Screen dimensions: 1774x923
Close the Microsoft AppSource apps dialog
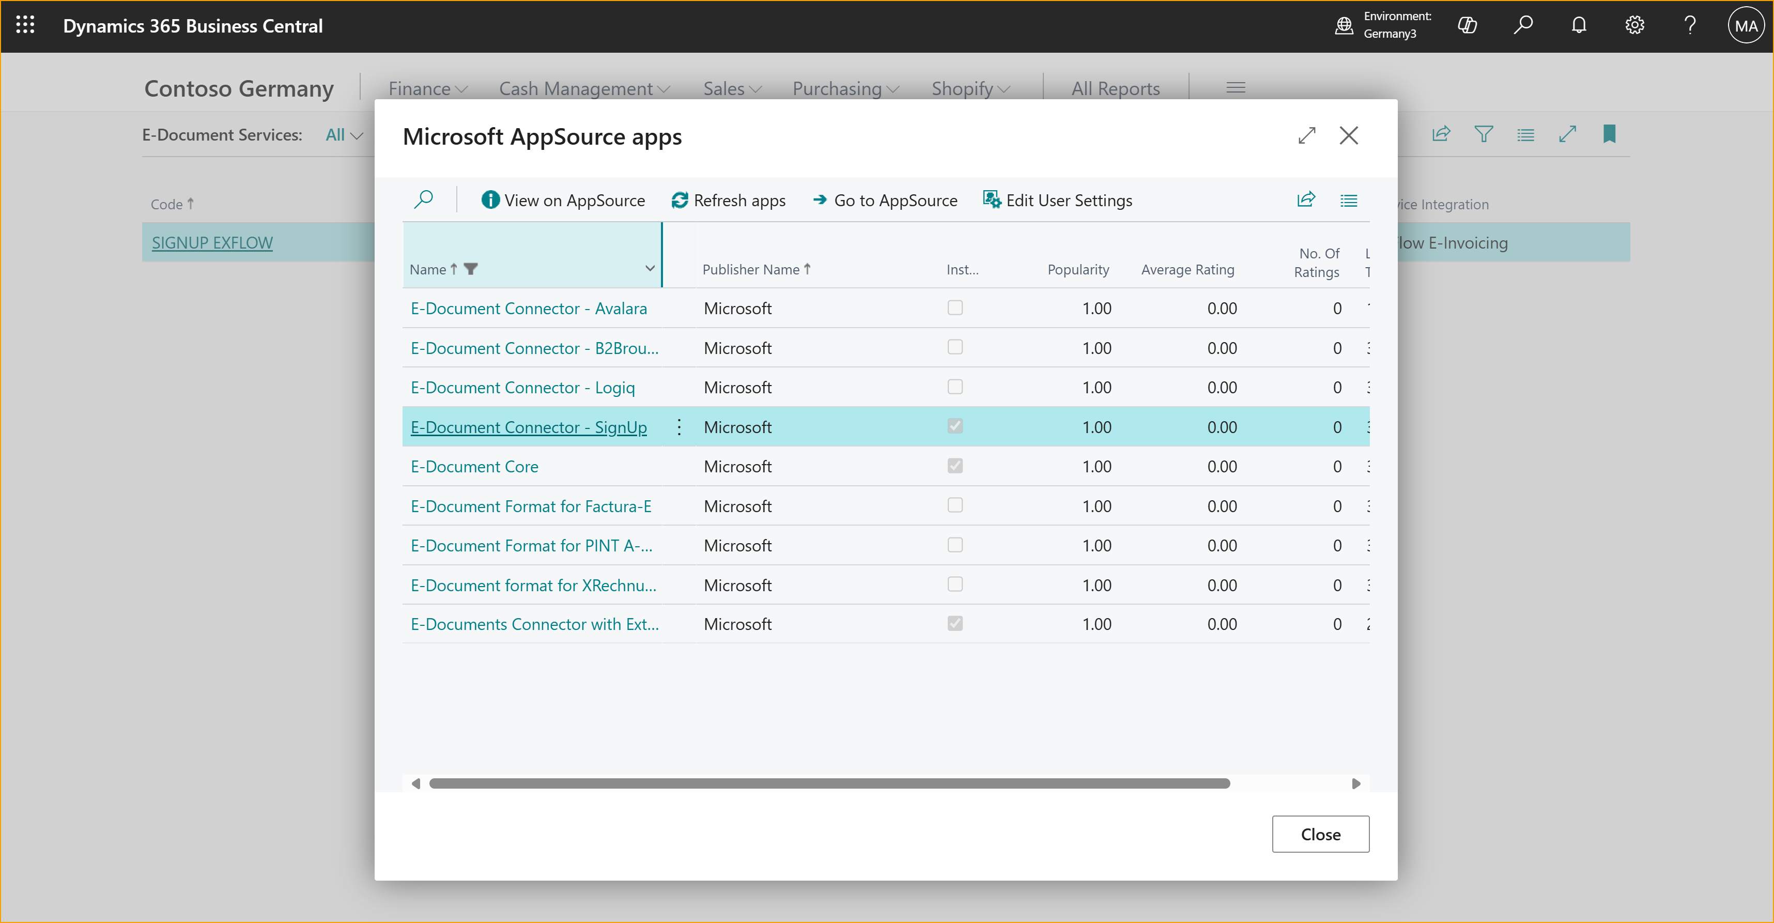1348,135
